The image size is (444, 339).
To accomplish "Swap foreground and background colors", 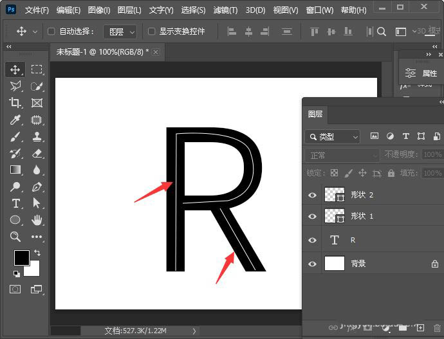I will coord(37,252).
